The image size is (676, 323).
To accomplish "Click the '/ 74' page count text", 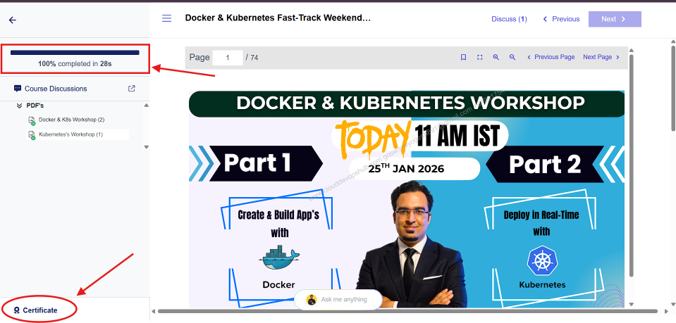I will (252, 58).
